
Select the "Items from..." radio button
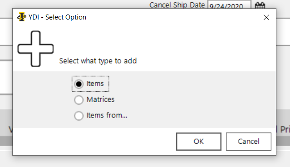pyautogui.click(x=79, y=116)
